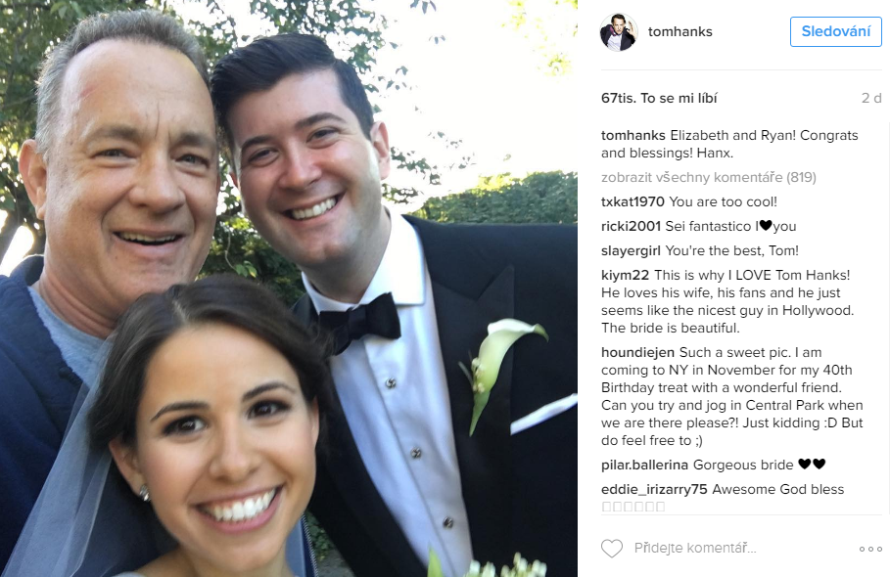Viewport: 890px width, 577px height.
Task: Open the three-dot more options menu
Action: click(870, 549)
